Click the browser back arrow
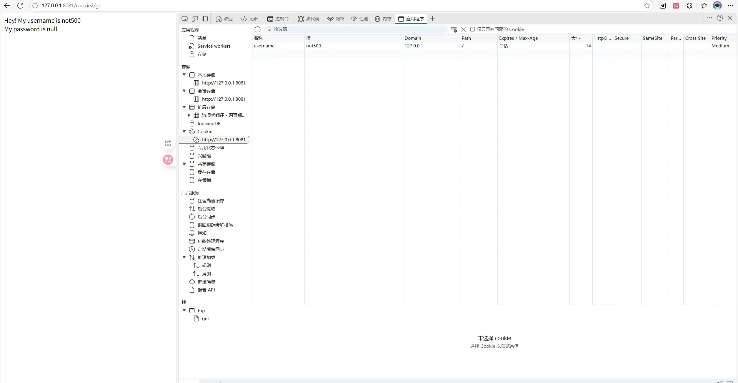 coord(7,6)
